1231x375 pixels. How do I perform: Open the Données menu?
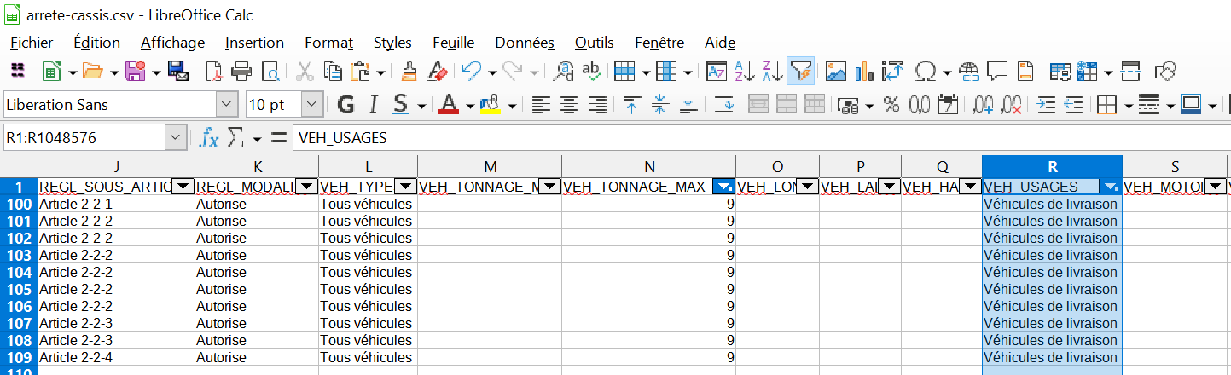pyautogui.click(x=525, y=43)
